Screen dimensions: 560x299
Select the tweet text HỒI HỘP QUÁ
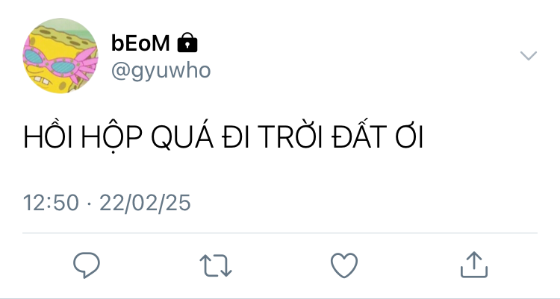pos(118,136)
